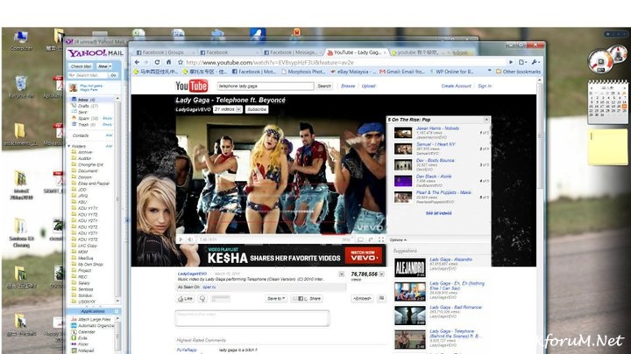Click the YouTube Search button
This screenshot has height=354, width=631.
coord(324,86)
